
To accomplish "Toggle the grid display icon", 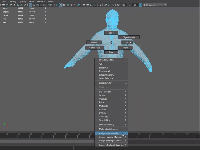I will 30,5.
